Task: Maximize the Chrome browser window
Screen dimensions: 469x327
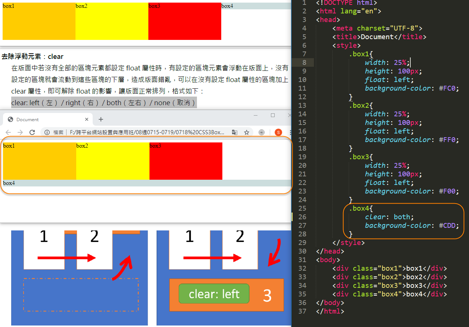Action: tap(273, 115)
